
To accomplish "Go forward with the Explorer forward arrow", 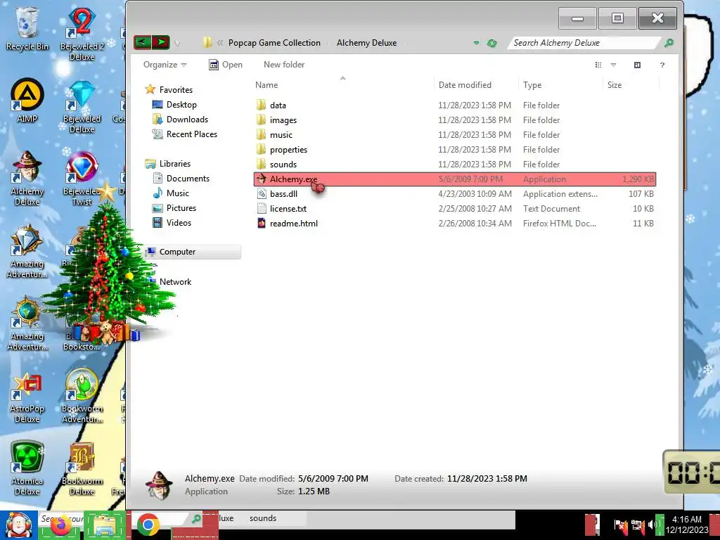I will (x=161, y=43).
